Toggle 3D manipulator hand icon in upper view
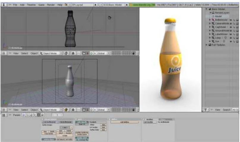The image size is (240, 142). coord(84,53)
